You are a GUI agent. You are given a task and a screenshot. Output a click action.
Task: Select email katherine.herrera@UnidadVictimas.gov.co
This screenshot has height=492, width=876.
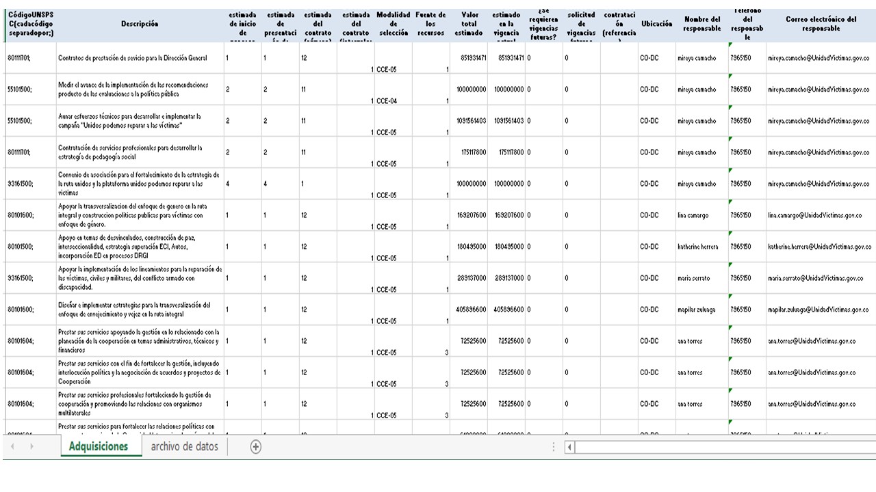(821, 247)
